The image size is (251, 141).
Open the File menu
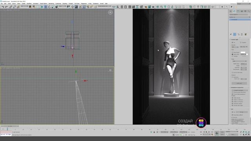click(x=2, y=4)
